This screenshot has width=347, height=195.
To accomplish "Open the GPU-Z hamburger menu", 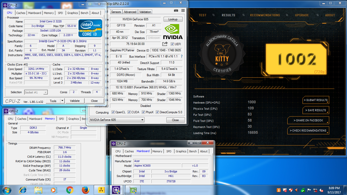I will click(x=183, y=10).
